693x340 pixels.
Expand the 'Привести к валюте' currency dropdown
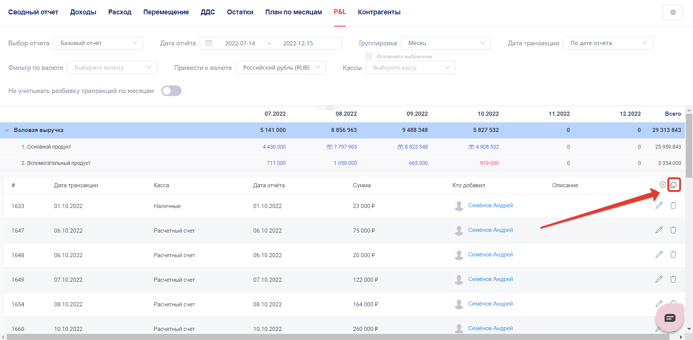coord(280,68)
